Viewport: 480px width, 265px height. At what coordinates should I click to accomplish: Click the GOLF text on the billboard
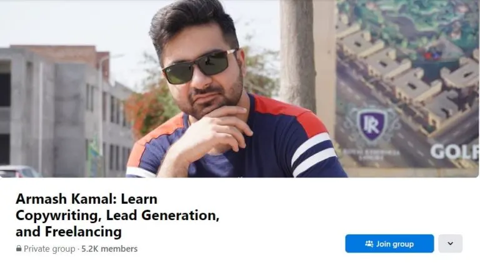[x=454, y=151]
